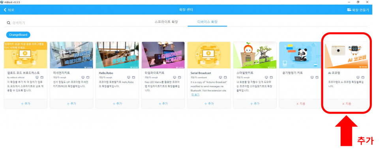Open the Hello.Robo 로봇팔 키트 thumbnail

pos(117,55)
